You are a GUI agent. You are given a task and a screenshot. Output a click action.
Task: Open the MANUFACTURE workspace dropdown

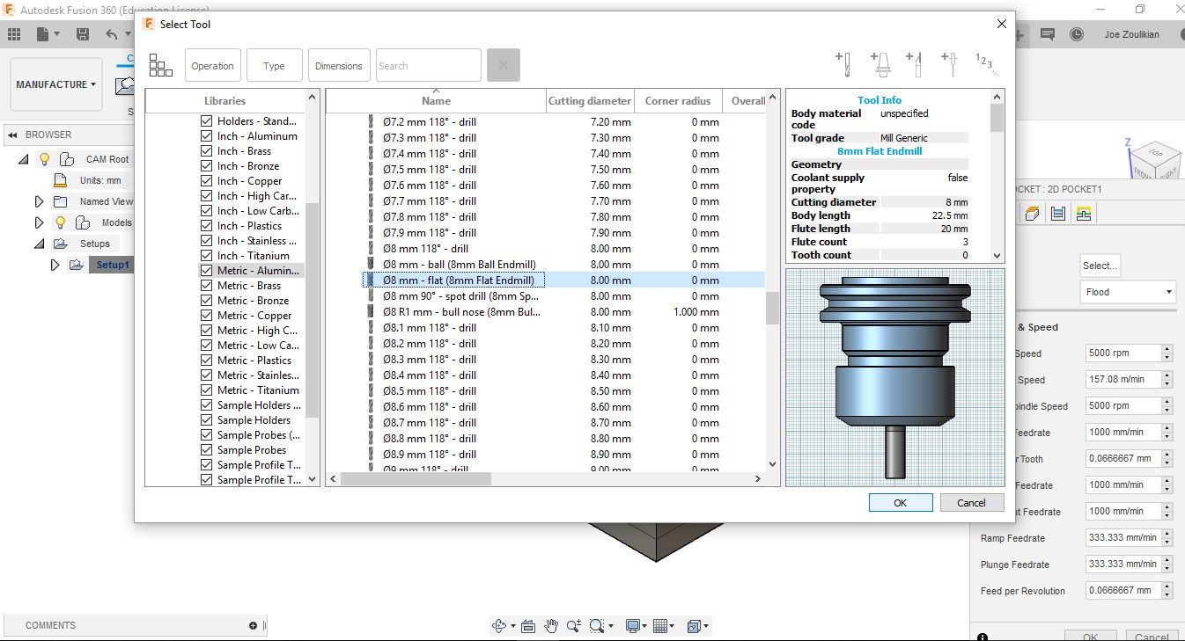(x=56, y=84)
